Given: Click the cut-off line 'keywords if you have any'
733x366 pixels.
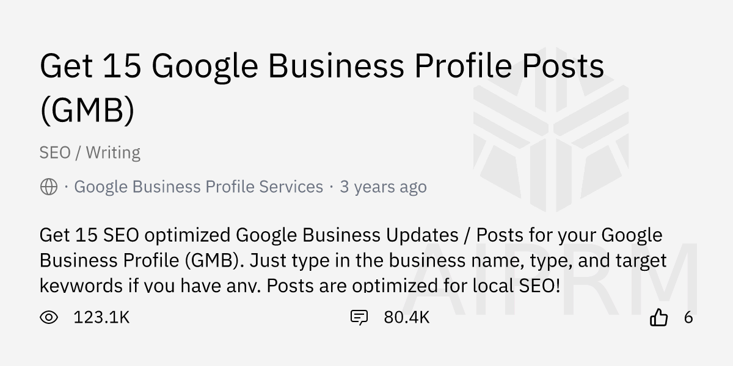Looking at the screenshot, I should (299, 285).
